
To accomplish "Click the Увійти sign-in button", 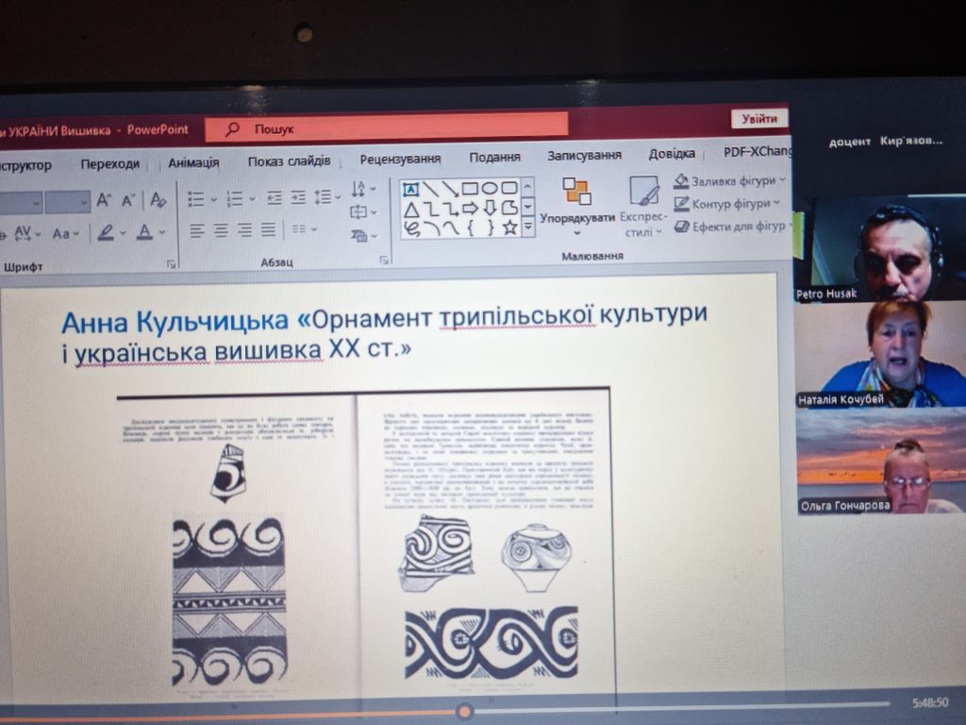I will tap(759, 119).
